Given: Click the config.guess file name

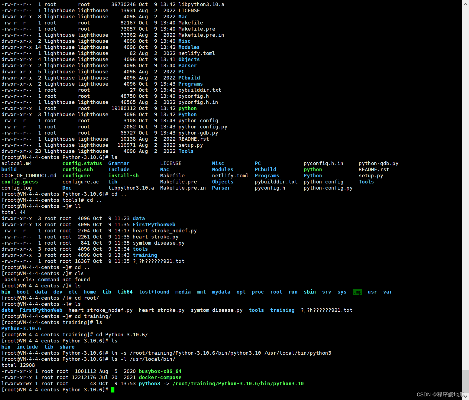Looking at the screenshot, I should point(19,182).
